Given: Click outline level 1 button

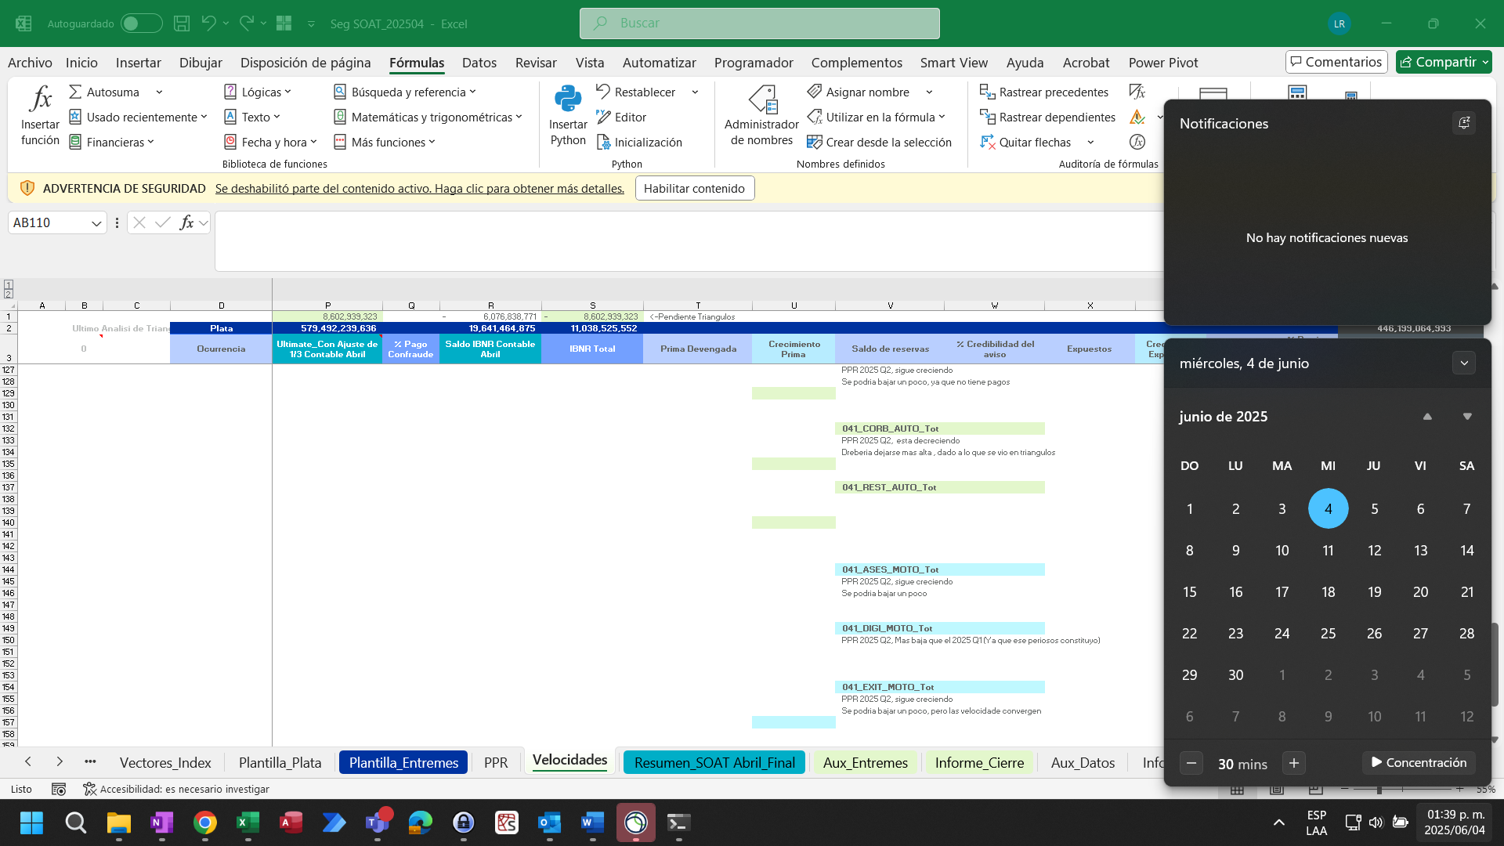Looking at the screenshot, I should pyautogui.click(x=9, y=284).
